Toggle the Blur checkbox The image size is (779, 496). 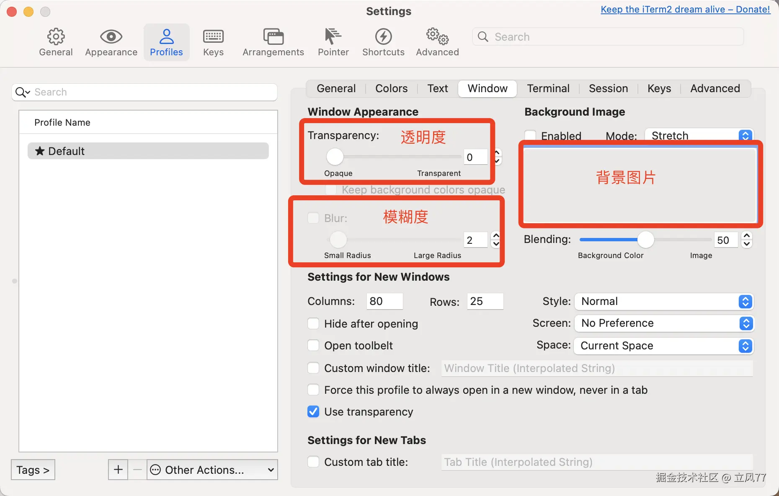(313, 218)
